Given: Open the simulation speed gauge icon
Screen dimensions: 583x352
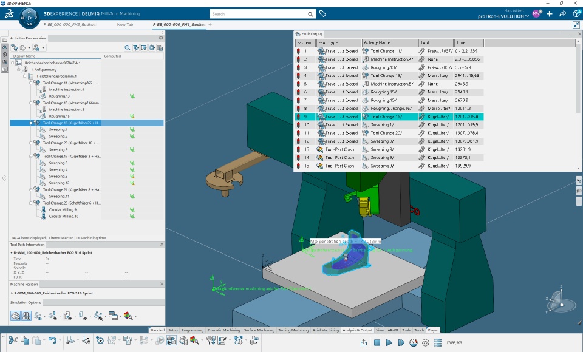Looking at the screenshot, I should [x=414, y=343].
